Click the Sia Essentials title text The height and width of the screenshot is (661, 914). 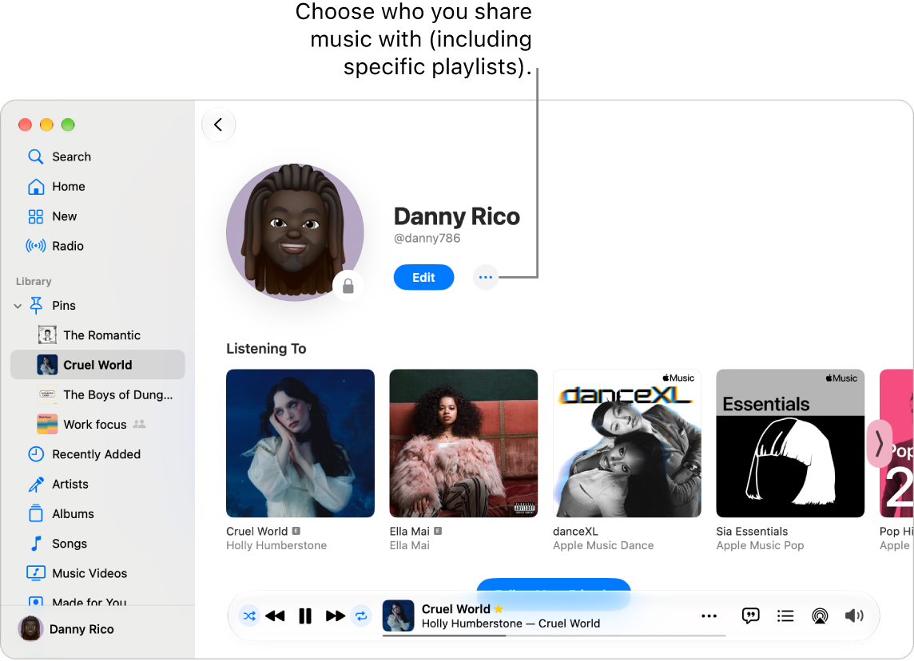click(x=752, y=531)
